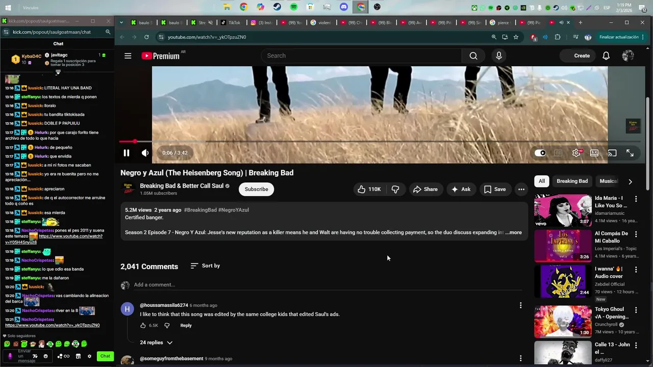This screenshot has height=367, width=653.
Task: Share the Negro y Azul video
Action: click(425, 189)
